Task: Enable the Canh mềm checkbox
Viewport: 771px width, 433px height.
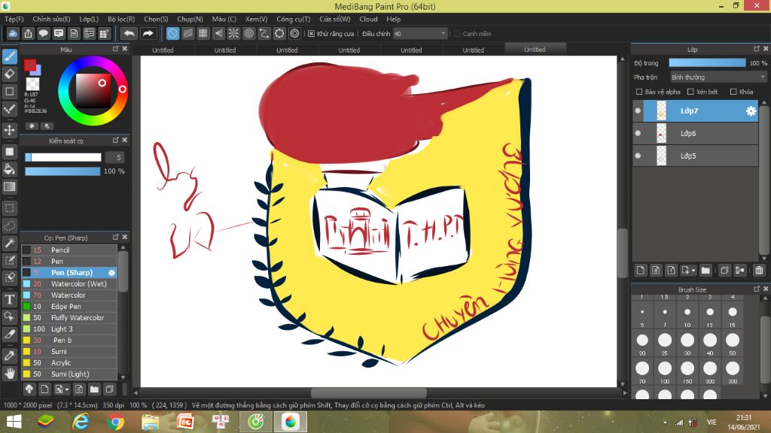Action: tap(457, 34)
